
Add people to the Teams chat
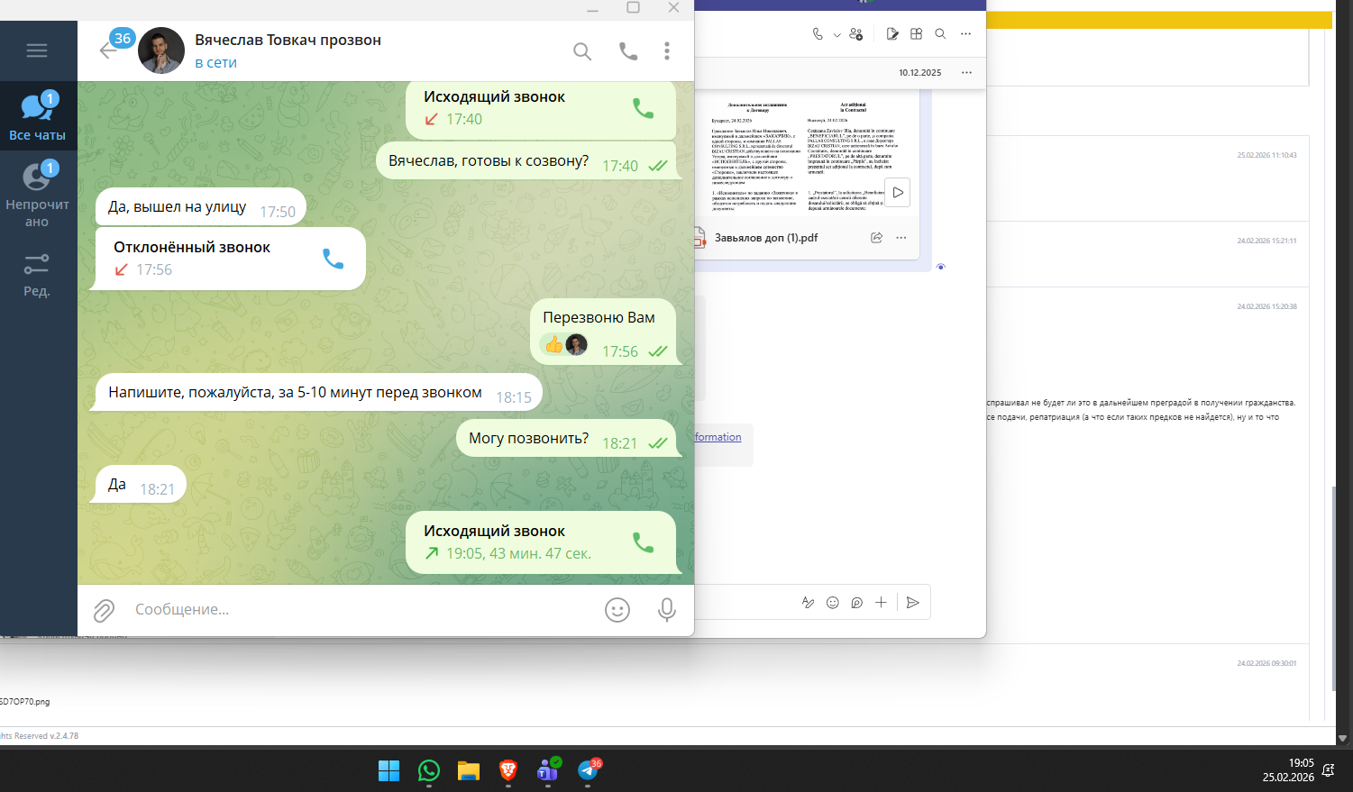pos(856,34)
